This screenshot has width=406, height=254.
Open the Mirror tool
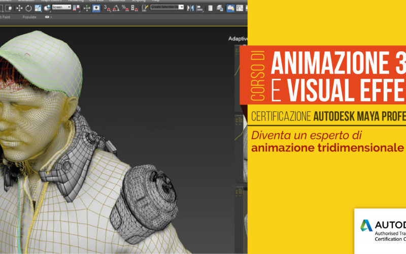coord(191,8)
